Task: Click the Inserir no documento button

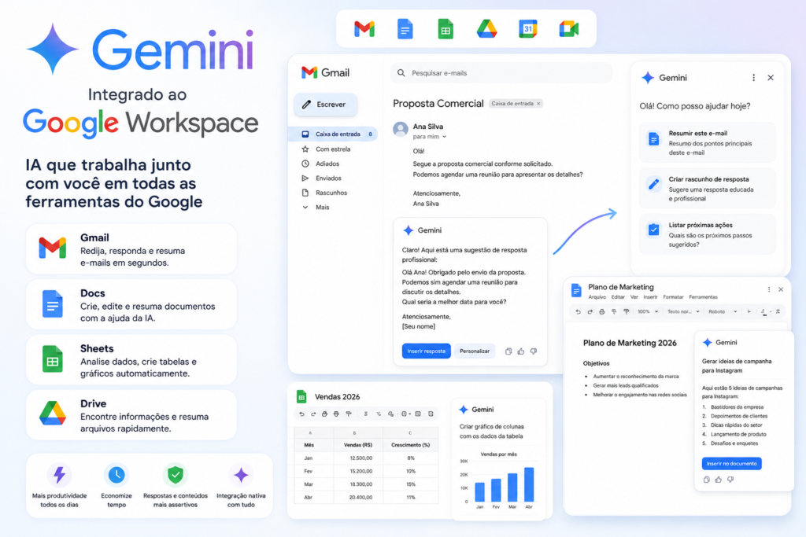Action: pos(731,464)
